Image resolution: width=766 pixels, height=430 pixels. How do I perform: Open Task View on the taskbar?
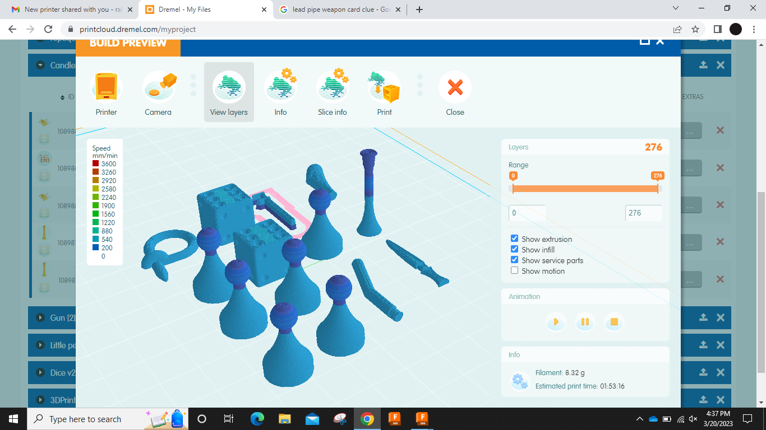click(228, 418)
